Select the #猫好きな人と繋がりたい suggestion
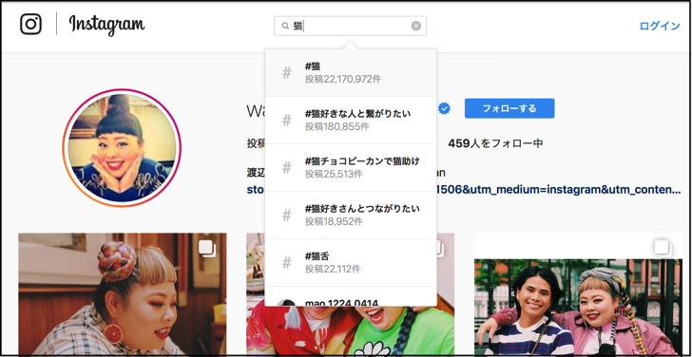Screen dimensions: 692x357 click(x=351, y=120)
